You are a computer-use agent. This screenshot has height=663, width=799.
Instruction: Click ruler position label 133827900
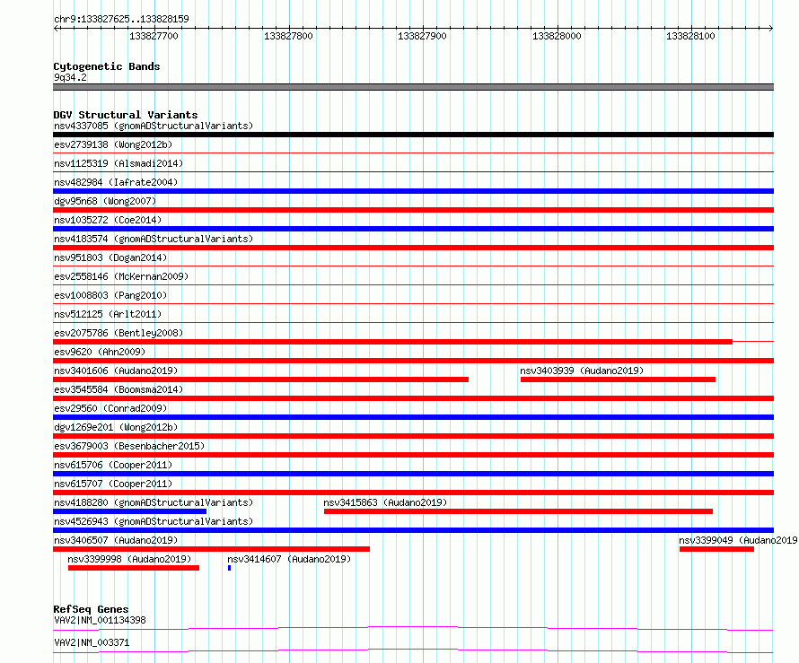[x=423, y=36]
